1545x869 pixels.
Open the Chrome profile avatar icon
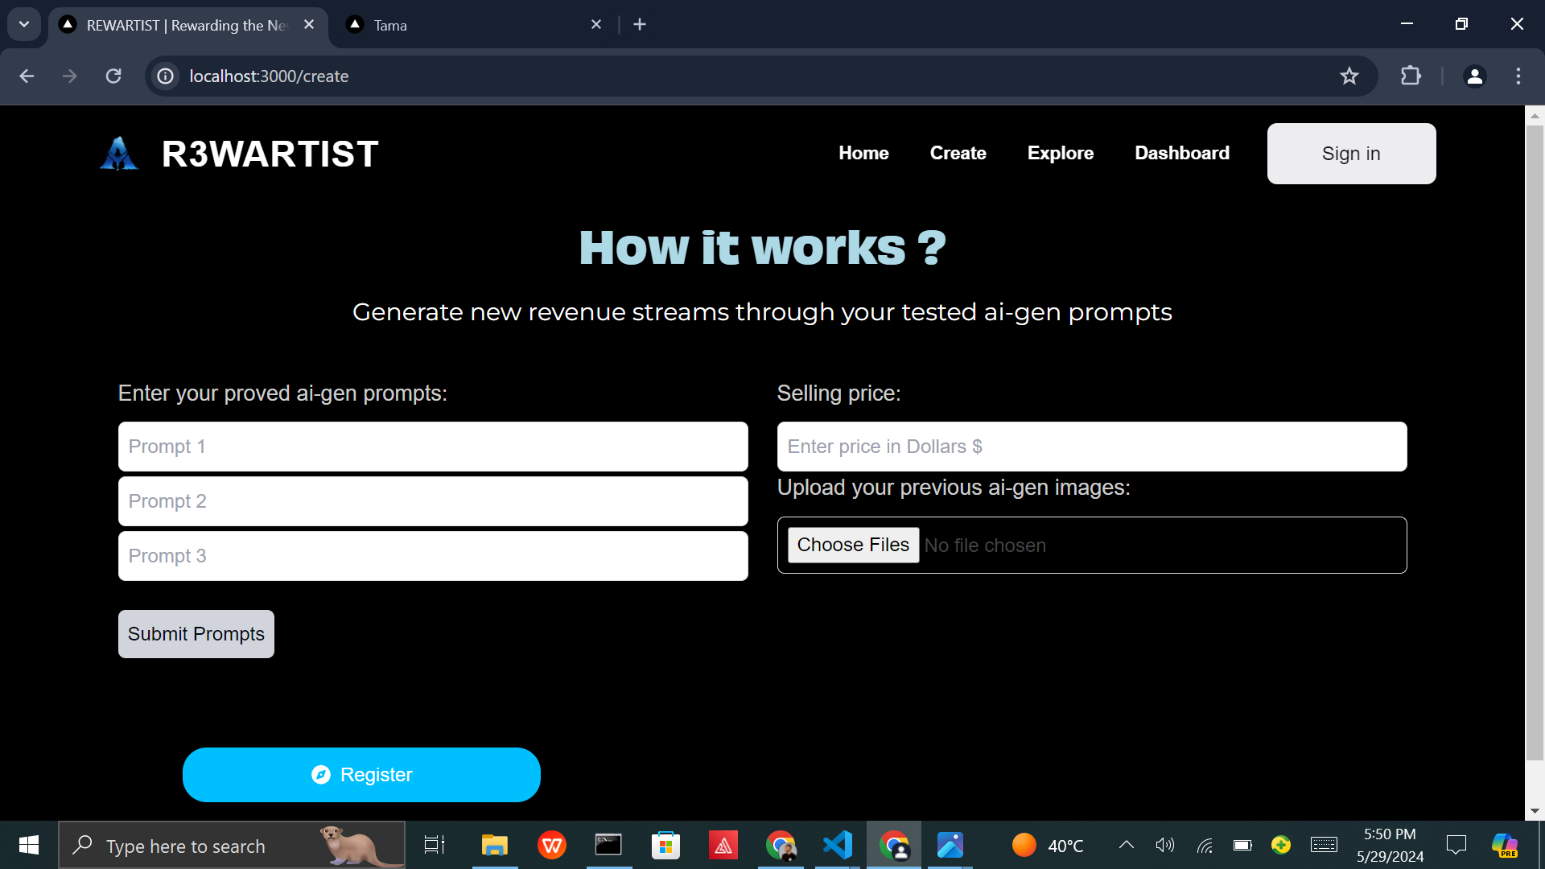(x=1474, y=76)
